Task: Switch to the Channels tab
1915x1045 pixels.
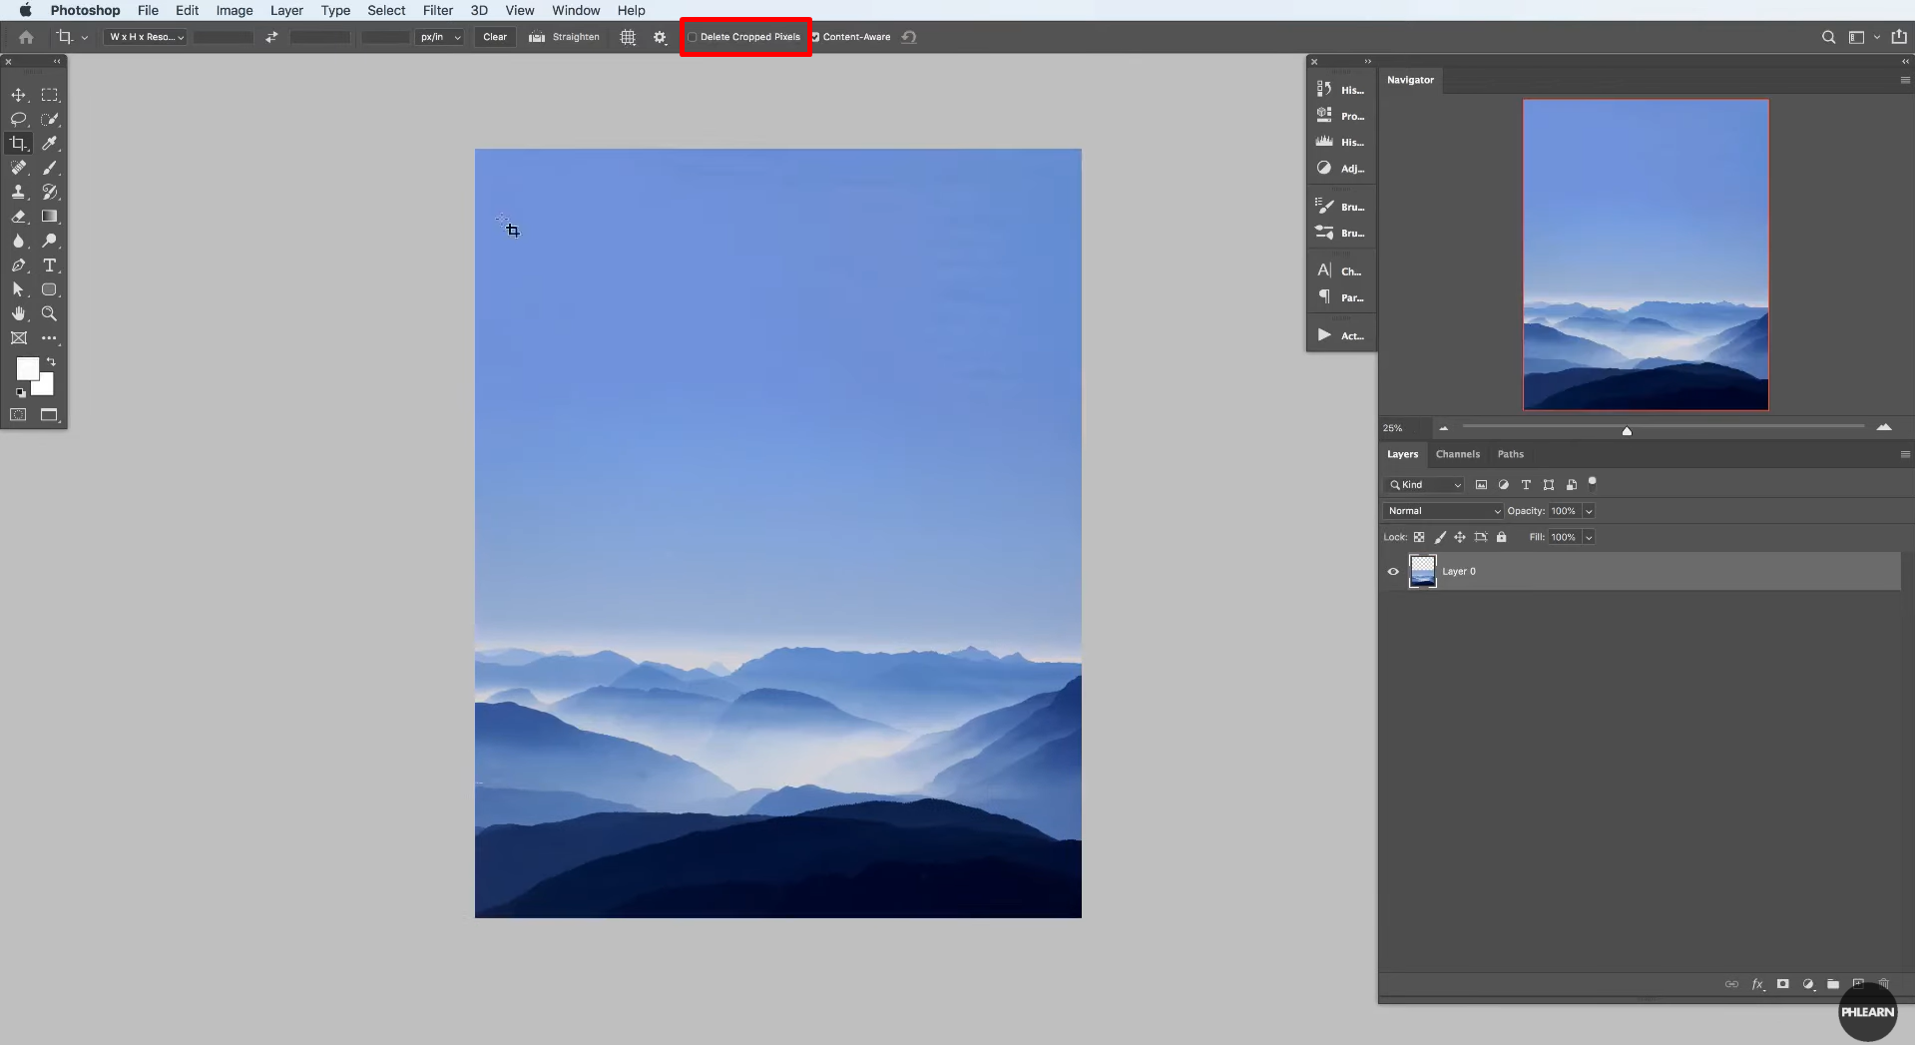Action: point(1457,454)
